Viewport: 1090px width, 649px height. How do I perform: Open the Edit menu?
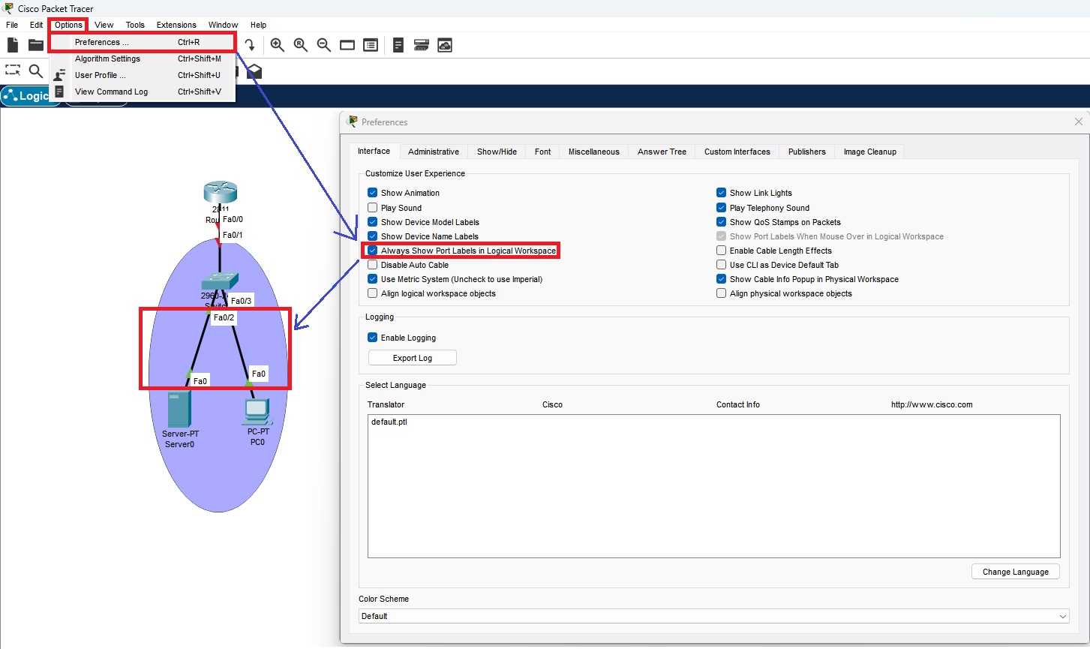click(x=36, y=25)
